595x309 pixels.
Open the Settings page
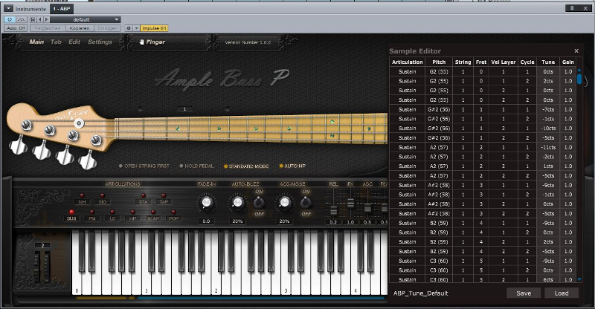tap(100, 42)
